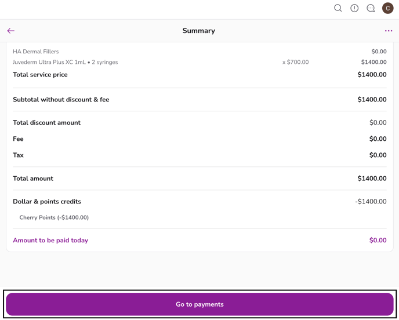
Task: Select the HA Dermal Fillers line
Action: coord(36,52)
